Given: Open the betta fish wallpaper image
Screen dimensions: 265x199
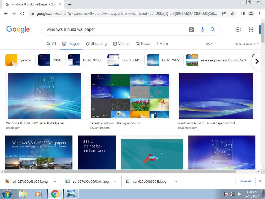Looking at the screenshot, I should tap(152, 154).
